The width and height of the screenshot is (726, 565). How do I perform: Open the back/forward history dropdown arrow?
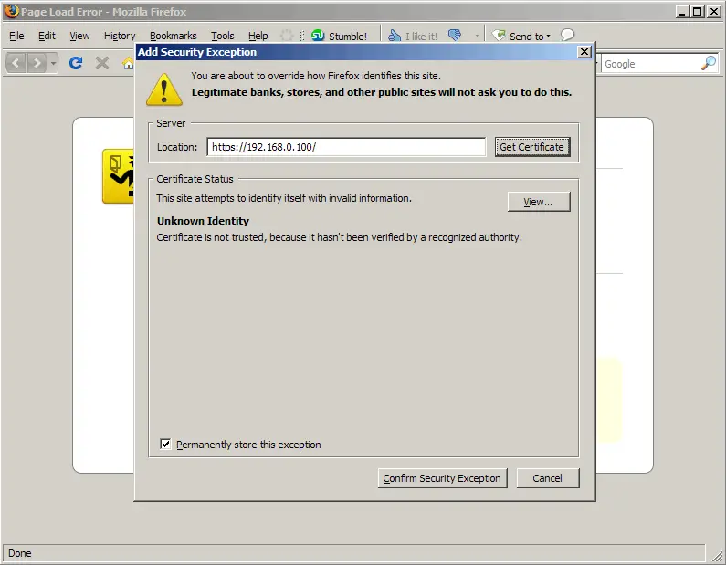53,63
